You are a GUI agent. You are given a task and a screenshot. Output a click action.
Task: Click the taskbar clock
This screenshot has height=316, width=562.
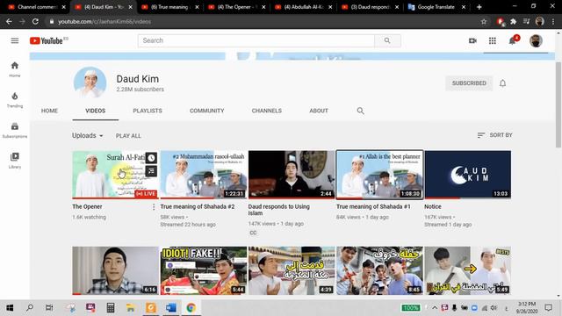(527, 307)
